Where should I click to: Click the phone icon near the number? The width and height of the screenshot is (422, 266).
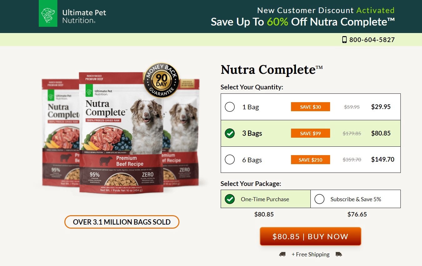344,40
